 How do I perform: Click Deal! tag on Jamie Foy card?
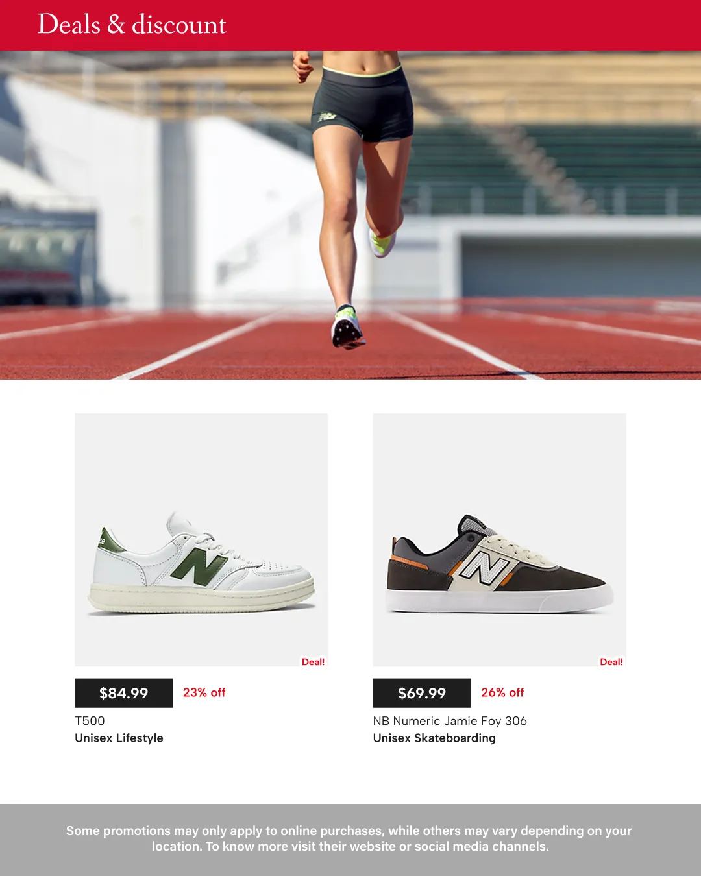click(x=611, y=662)
